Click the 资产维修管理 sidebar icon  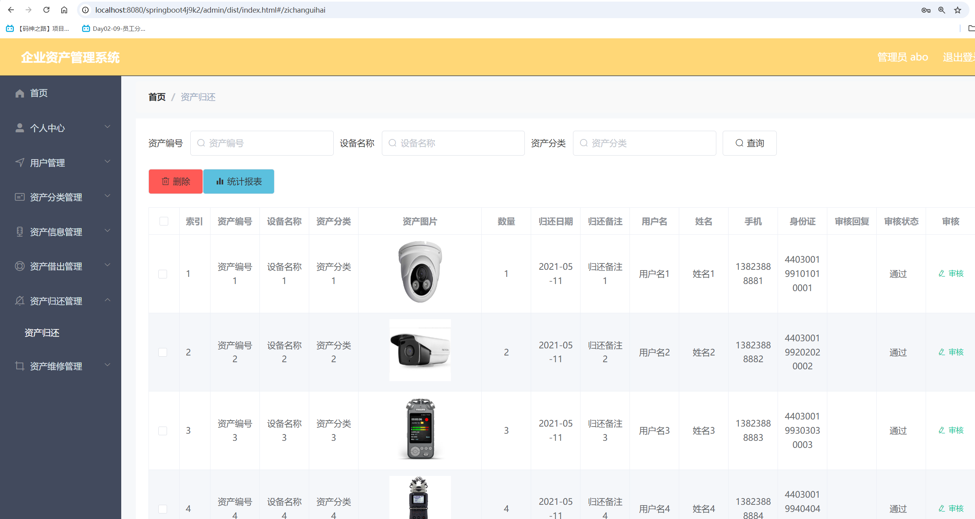(x=20, y=366)
